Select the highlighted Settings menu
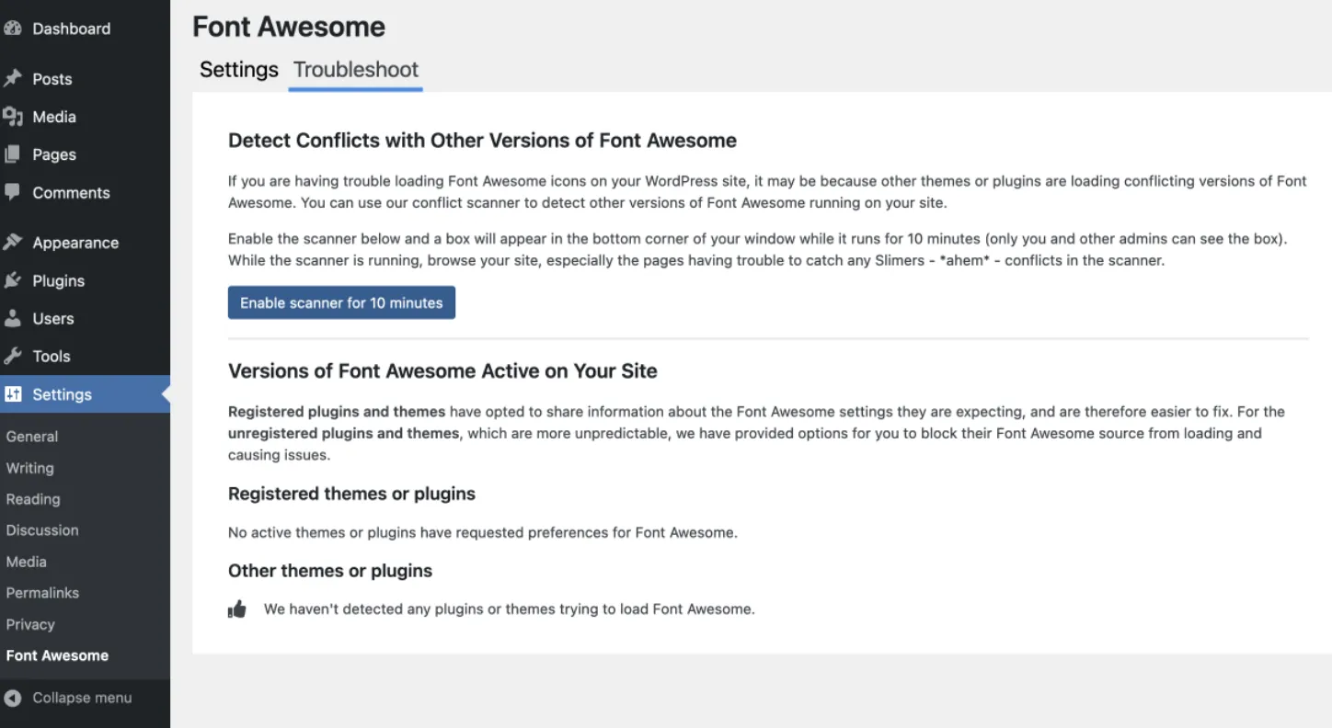This screenshot has width=1332, height=728. click(85, 394)
